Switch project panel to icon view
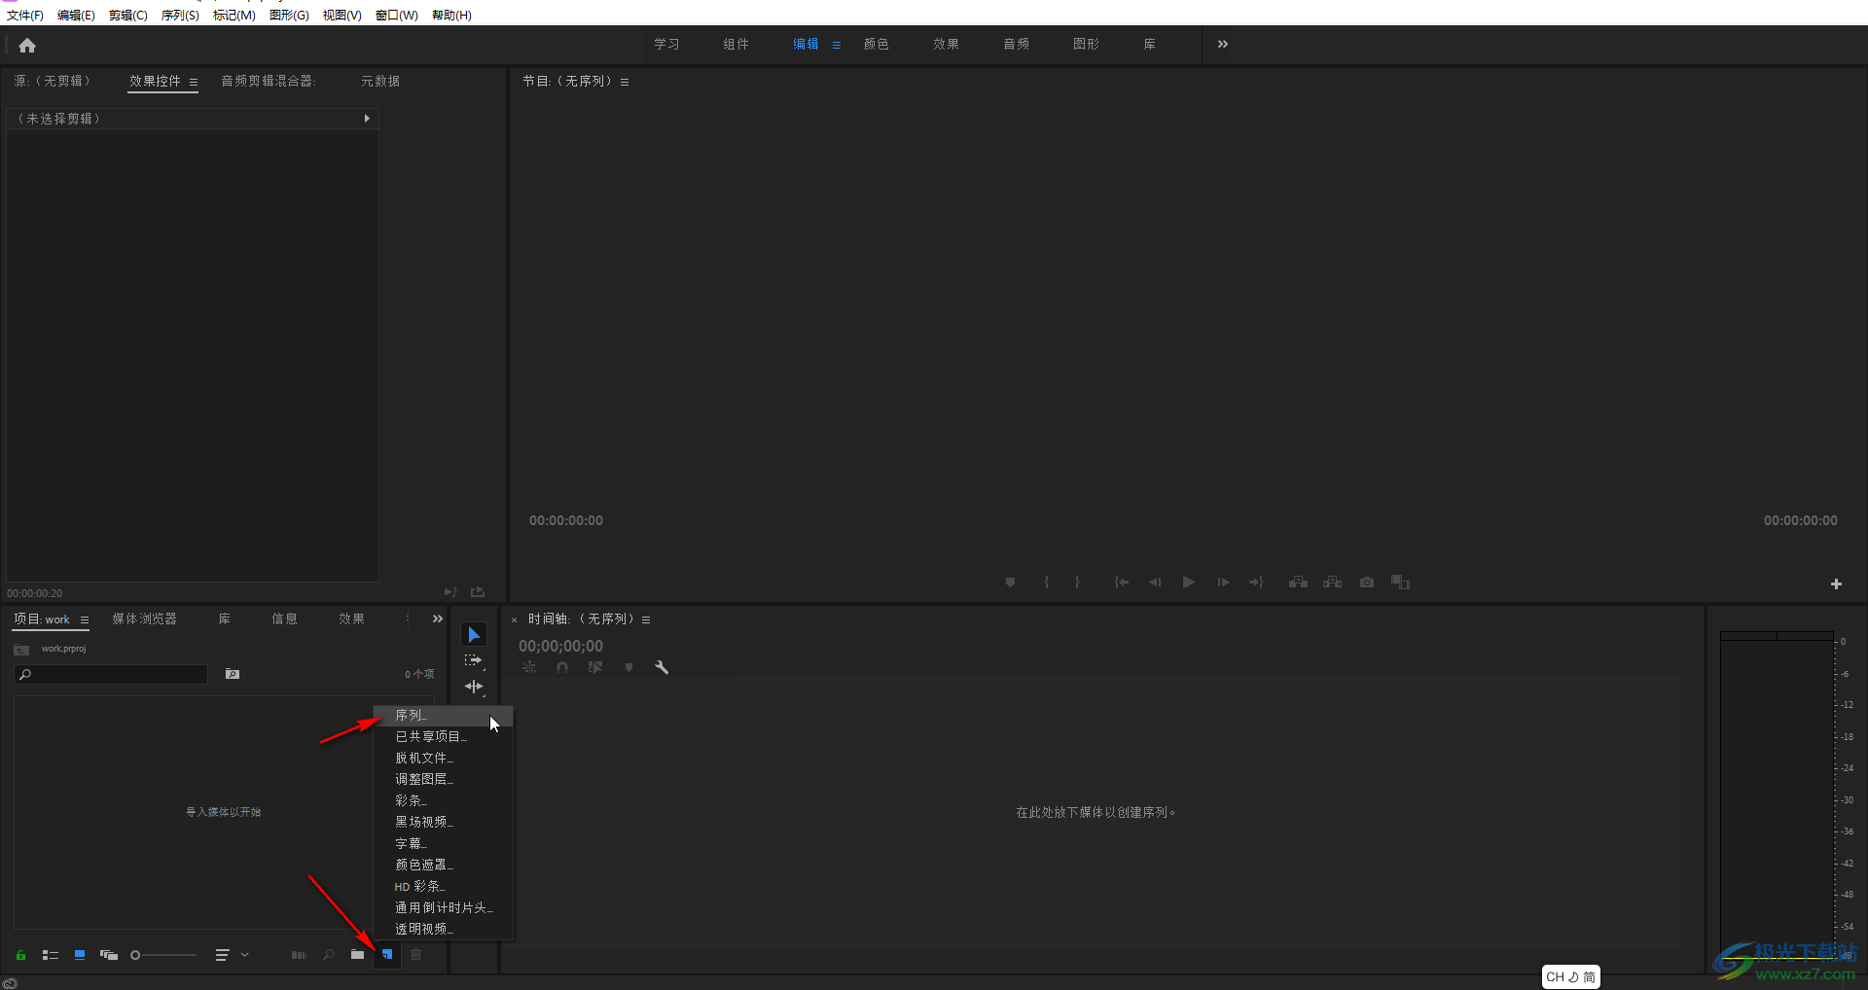Viewport: 1868px width, 990px height. [80, 955]
